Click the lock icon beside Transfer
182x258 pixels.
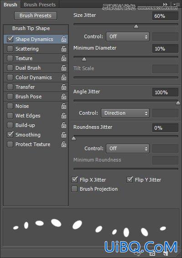click(x=64, y=87)
